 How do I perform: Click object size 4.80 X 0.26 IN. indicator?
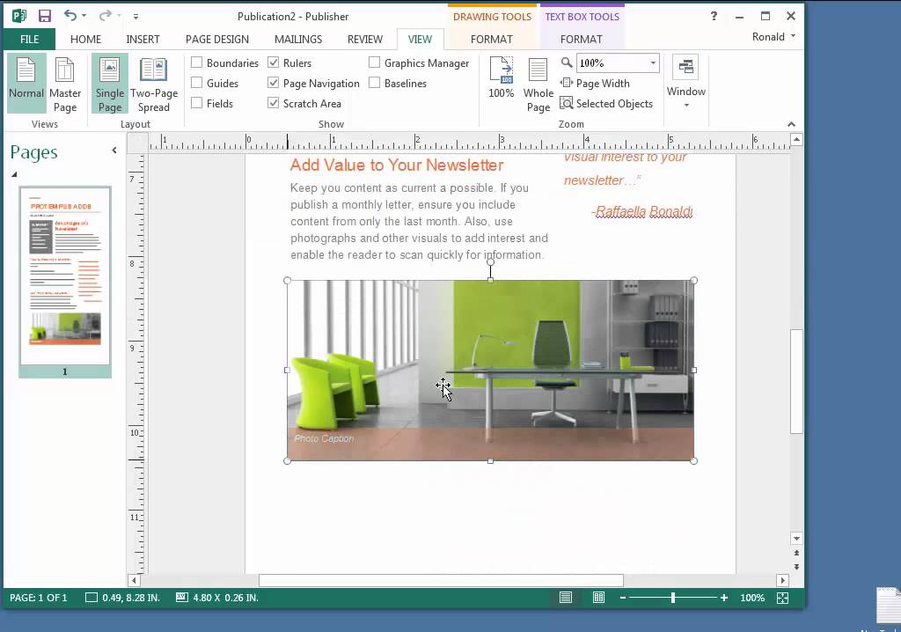point(217,598)
